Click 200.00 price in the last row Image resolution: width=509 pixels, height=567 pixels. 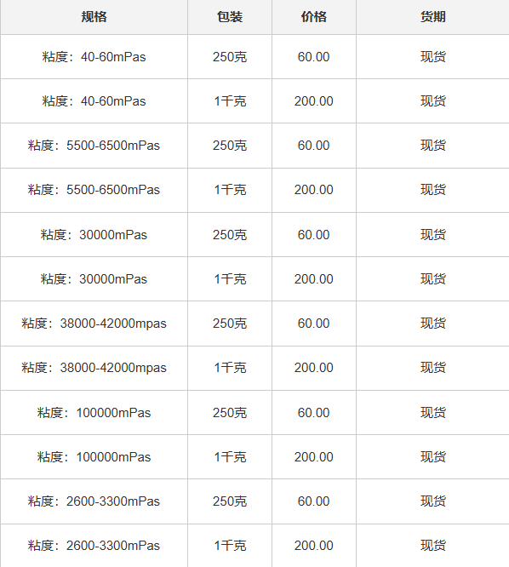coord(314,546)
